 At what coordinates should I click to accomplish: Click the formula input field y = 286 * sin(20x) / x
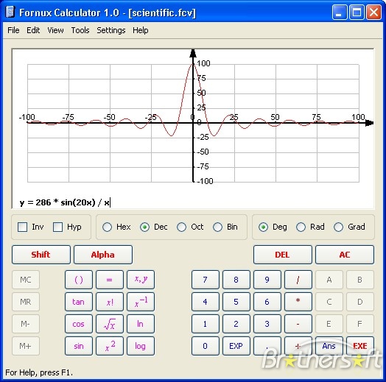click(193, 202)
